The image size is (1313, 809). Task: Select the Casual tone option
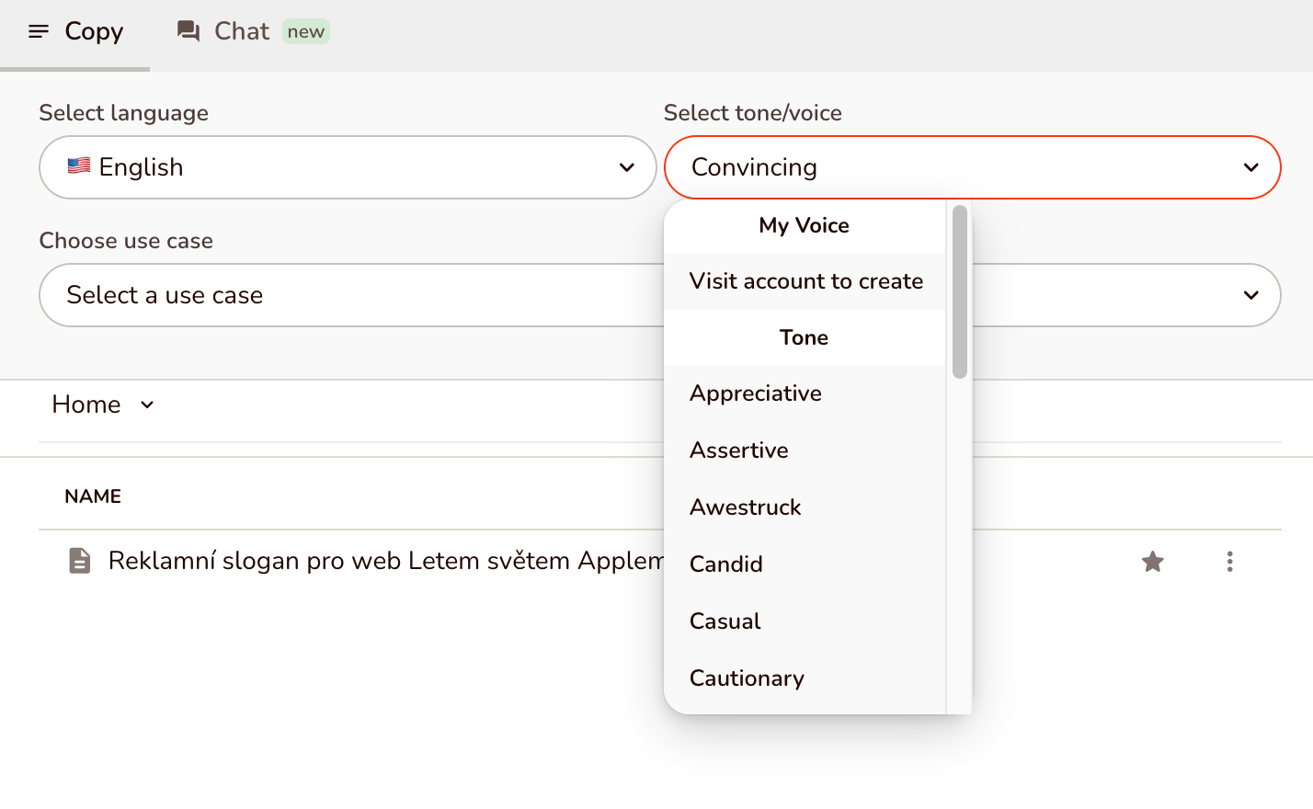tap(725, 621)
